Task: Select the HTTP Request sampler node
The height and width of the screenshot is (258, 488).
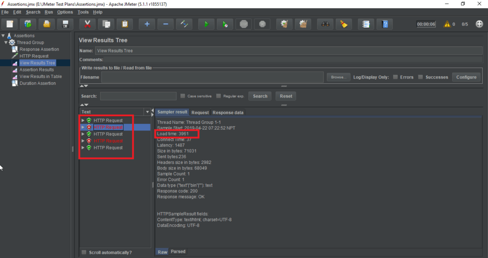Action: (34, 56)
